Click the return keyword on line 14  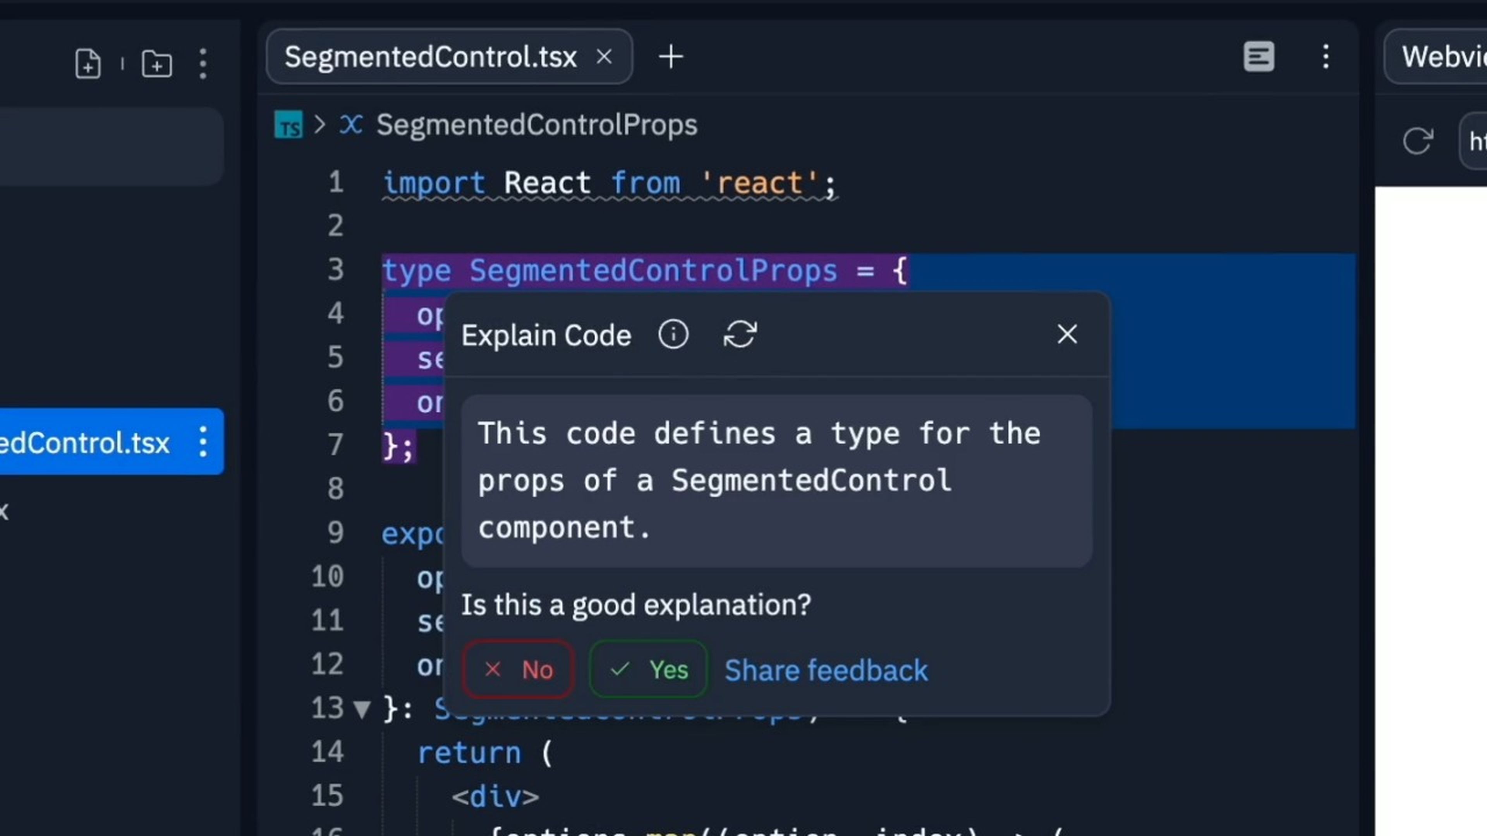(469, 753)
